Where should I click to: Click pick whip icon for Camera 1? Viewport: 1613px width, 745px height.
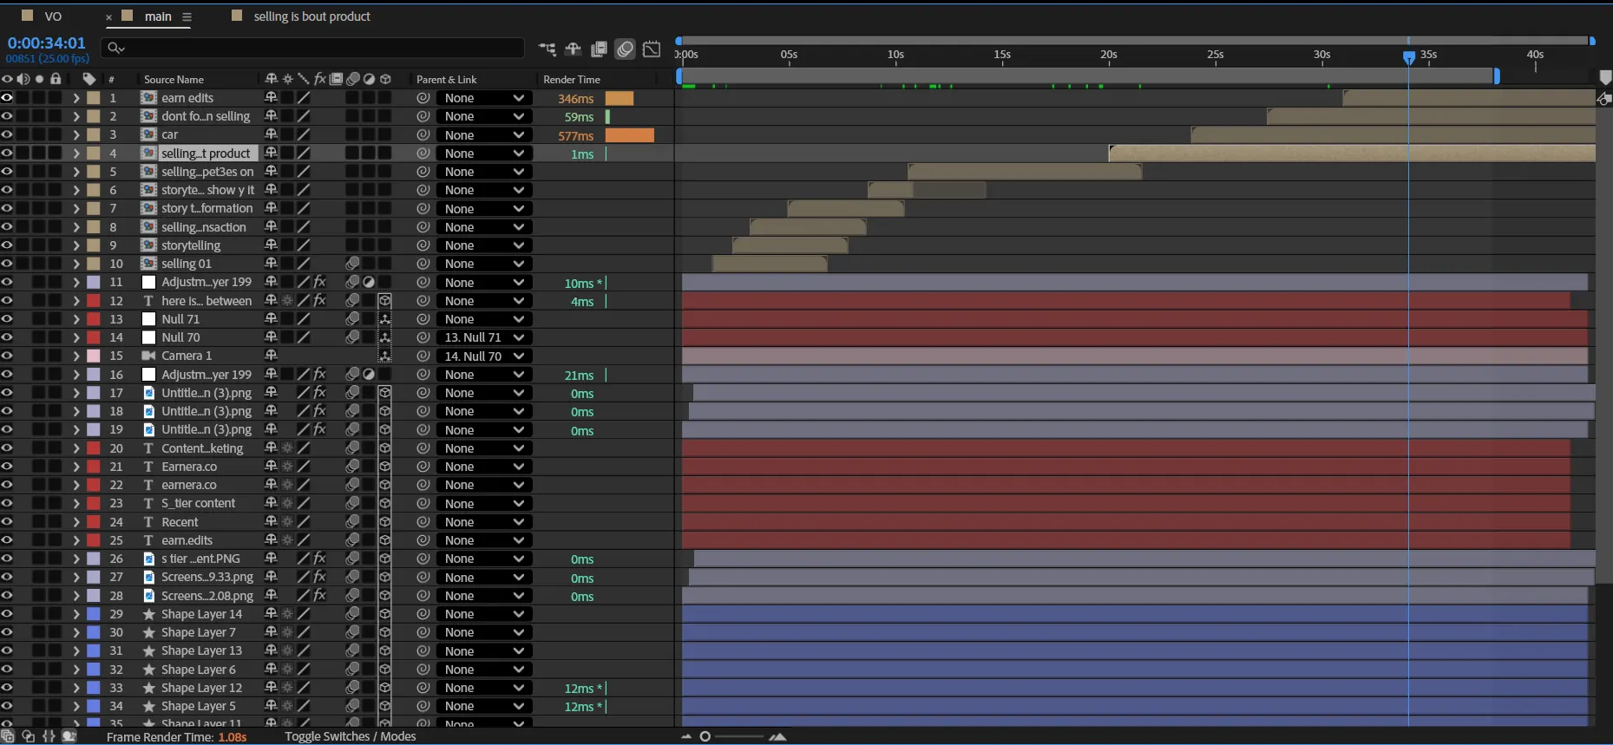click(423, 356)
